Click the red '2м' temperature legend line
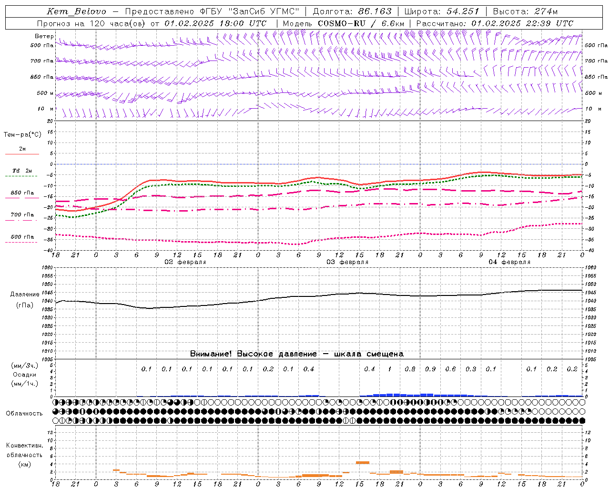610x488 pixels. coord(22,154)
